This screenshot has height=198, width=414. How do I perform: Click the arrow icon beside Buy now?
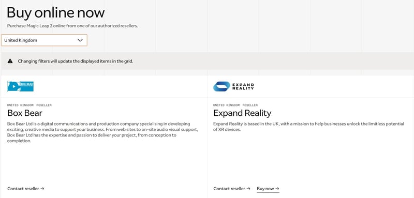click(x=277, y=189)
